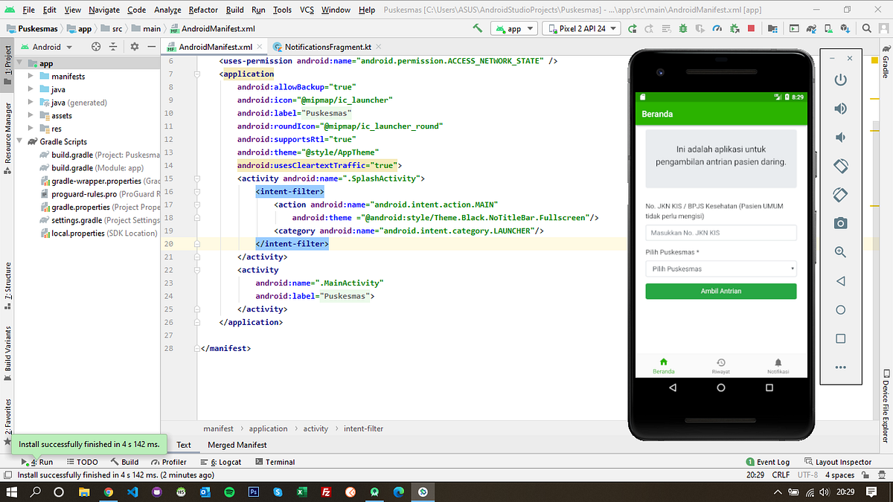Increase emulator volume with volume up icon
Image resolution: width=893 pixels, height=502 pixels.
[841, 108]
